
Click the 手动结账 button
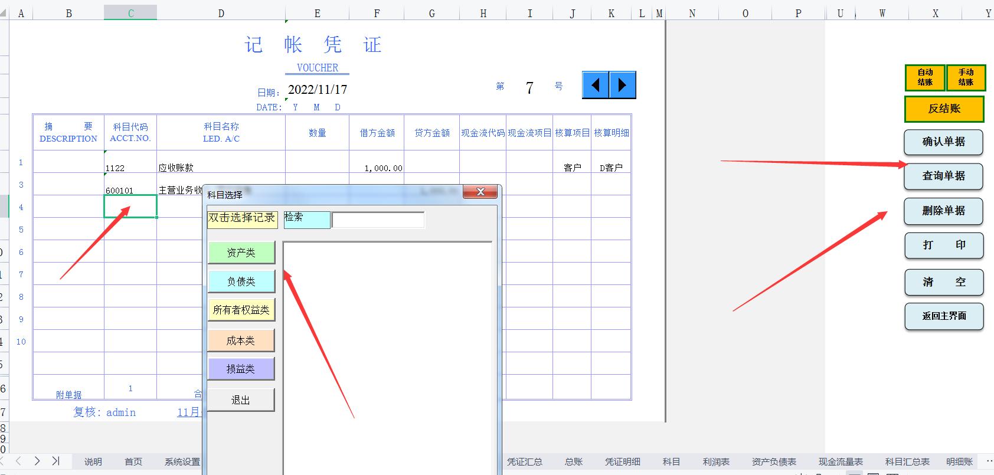(x=966, y=78)
